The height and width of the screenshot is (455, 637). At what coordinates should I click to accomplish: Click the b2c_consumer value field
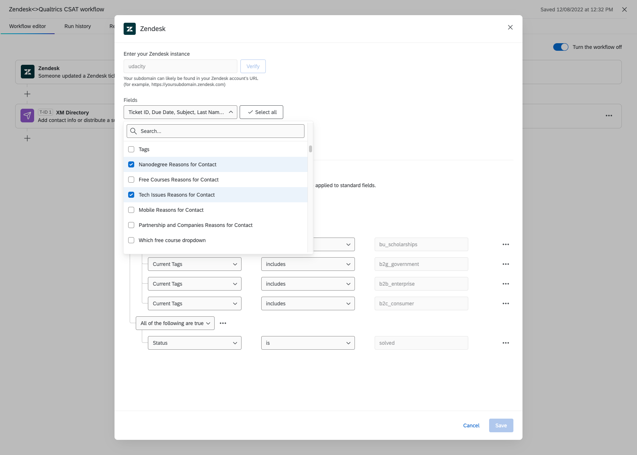click(421, 303)
